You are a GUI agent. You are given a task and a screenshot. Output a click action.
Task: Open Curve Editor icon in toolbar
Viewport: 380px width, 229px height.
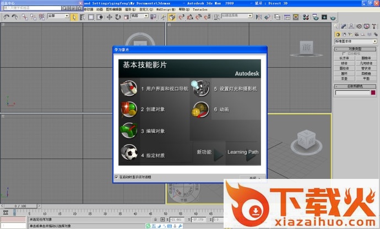[287, 17]
